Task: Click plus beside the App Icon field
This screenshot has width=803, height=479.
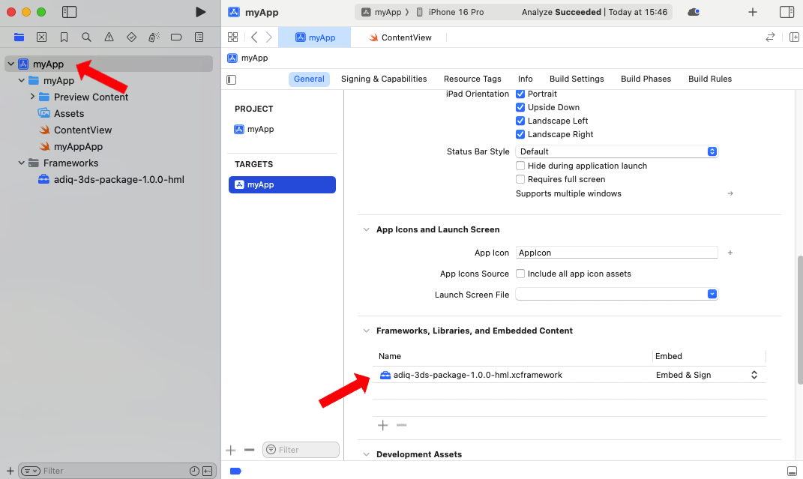Action: pos(730,253)
